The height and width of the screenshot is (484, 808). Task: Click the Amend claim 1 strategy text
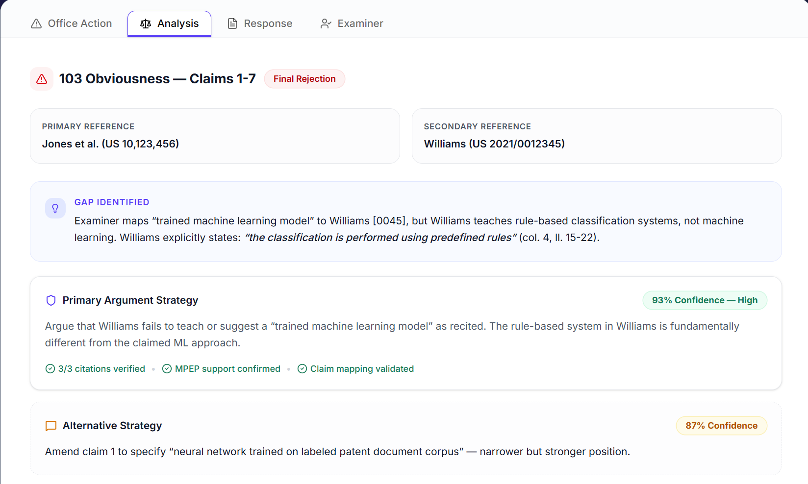coord(337,452)
